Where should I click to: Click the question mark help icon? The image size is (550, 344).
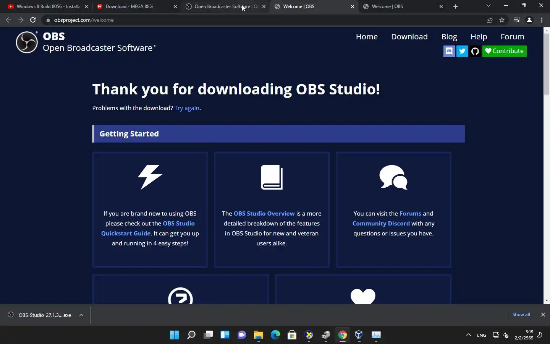click(x=180, y=296)
